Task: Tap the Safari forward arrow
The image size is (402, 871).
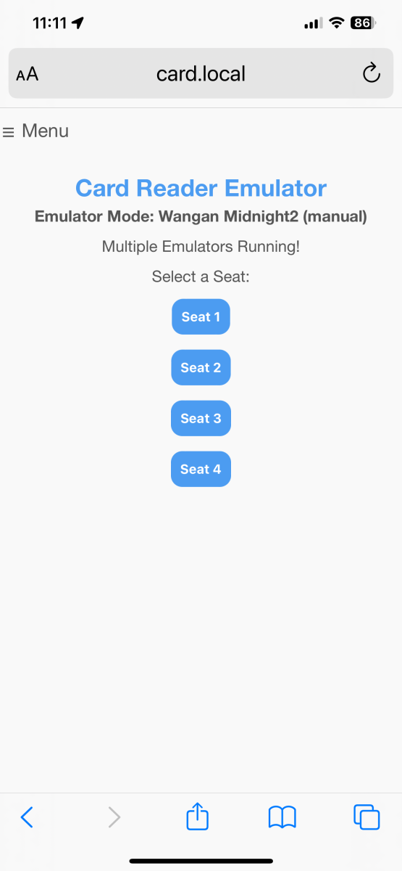Action: (x=114, y=817)
